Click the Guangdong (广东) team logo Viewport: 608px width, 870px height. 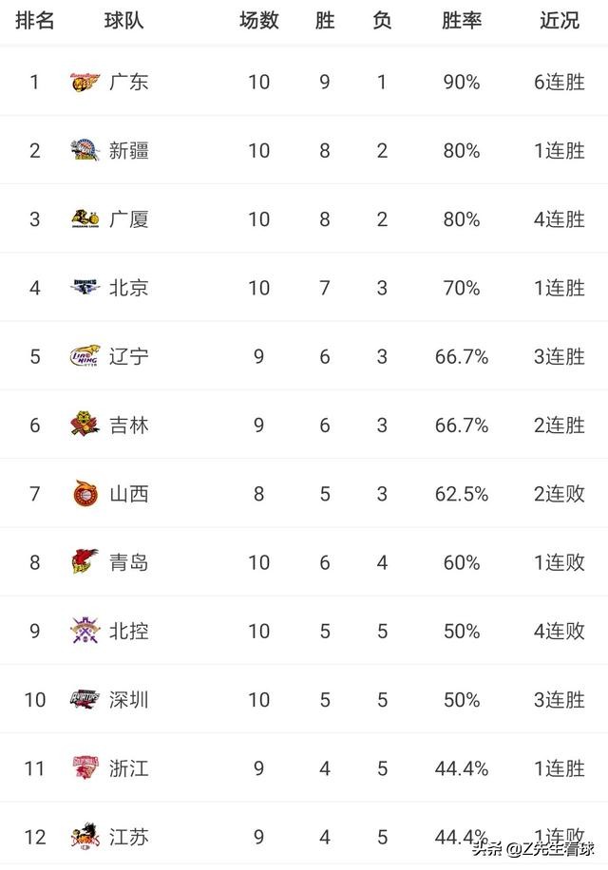coord(85,82)
